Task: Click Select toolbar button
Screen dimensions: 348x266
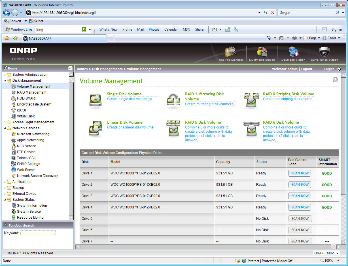Action: coord(36,21)
